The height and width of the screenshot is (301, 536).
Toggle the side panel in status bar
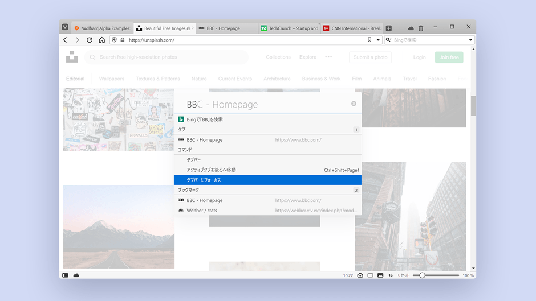point(65,275)
